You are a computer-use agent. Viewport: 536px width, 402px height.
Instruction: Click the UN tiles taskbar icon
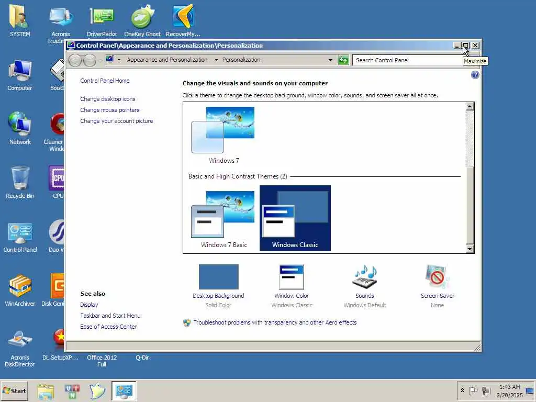72,391
